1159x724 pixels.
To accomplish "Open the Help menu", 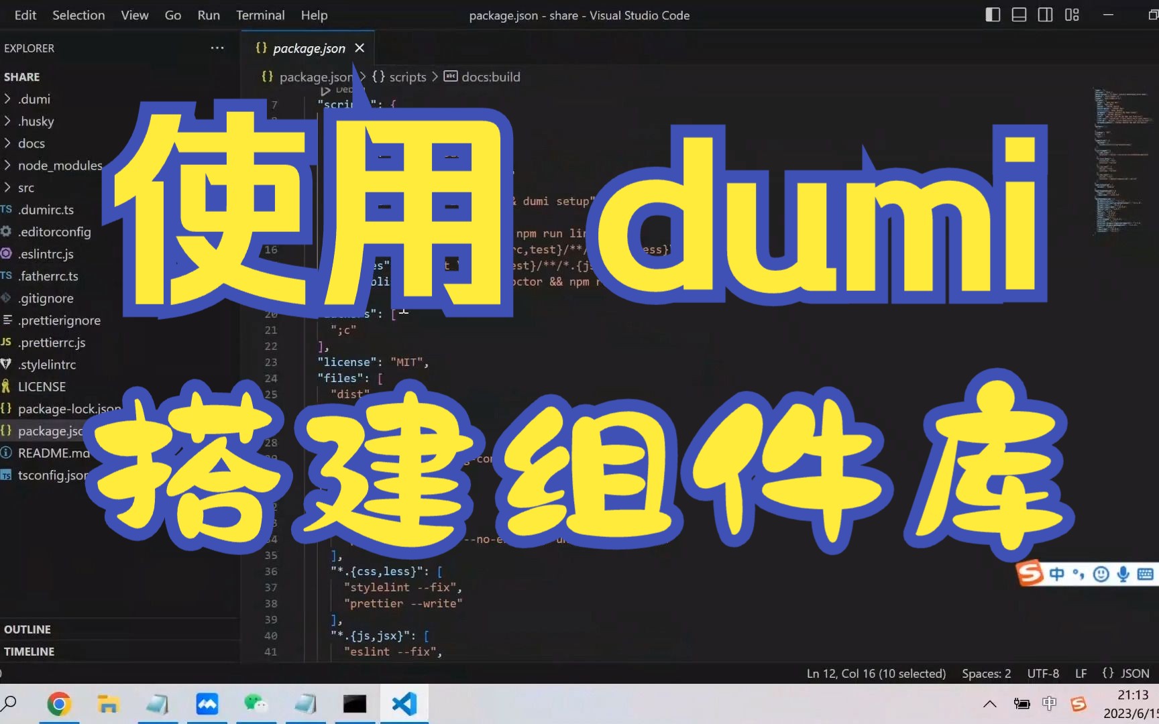I will 314,15.
